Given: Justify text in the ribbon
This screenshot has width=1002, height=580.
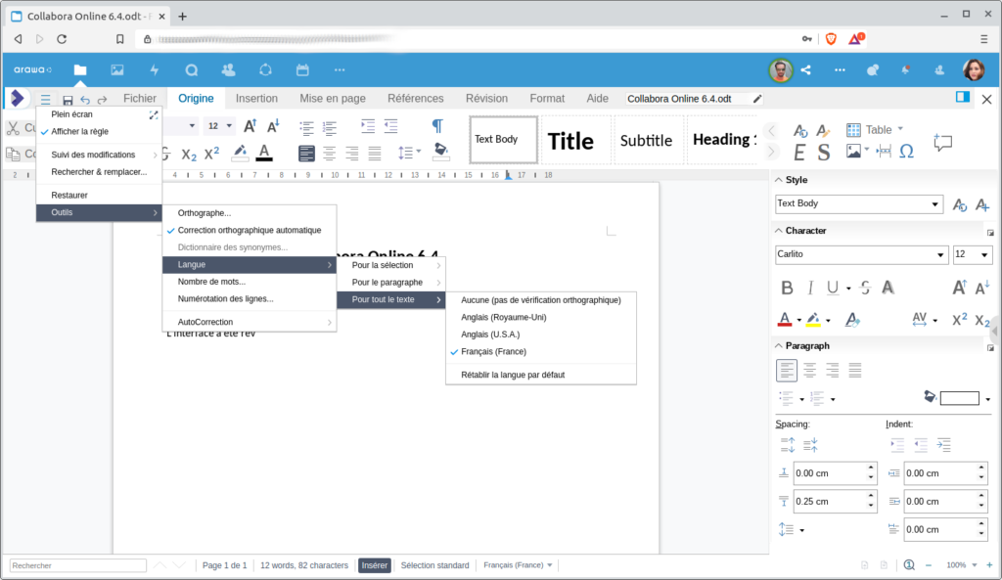Looking at the screenshot, I should click(x=375, y=154).
